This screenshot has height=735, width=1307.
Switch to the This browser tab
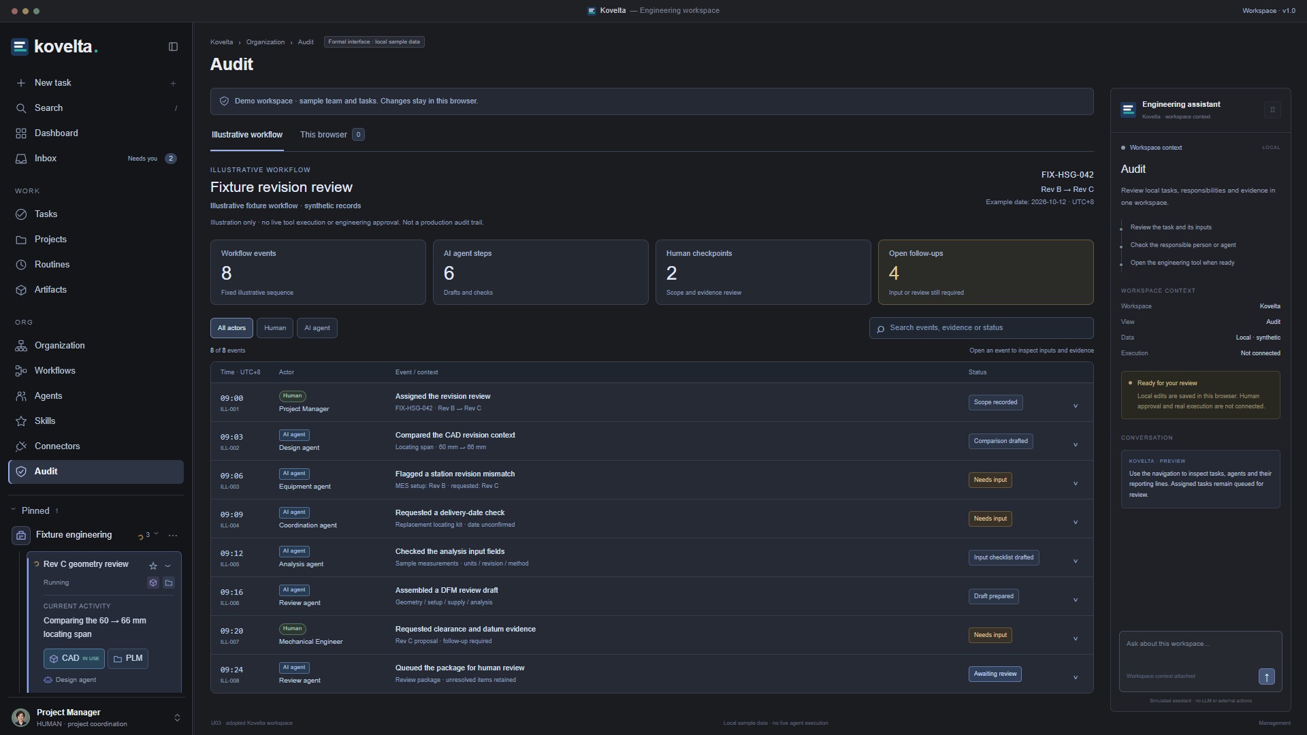332,135
